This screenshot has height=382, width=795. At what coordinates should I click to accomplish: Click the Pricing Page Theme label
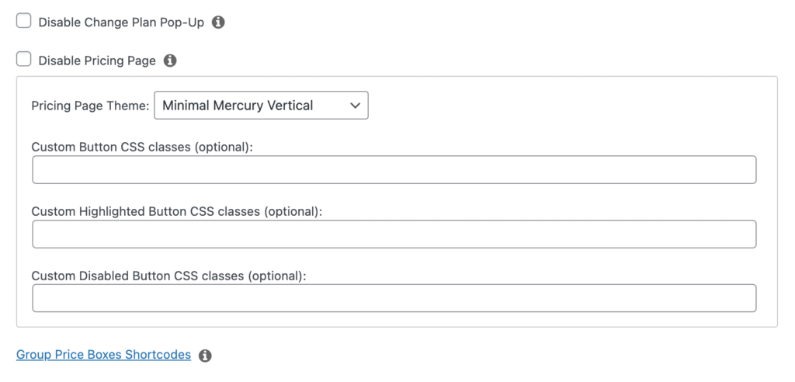[90, 106]
